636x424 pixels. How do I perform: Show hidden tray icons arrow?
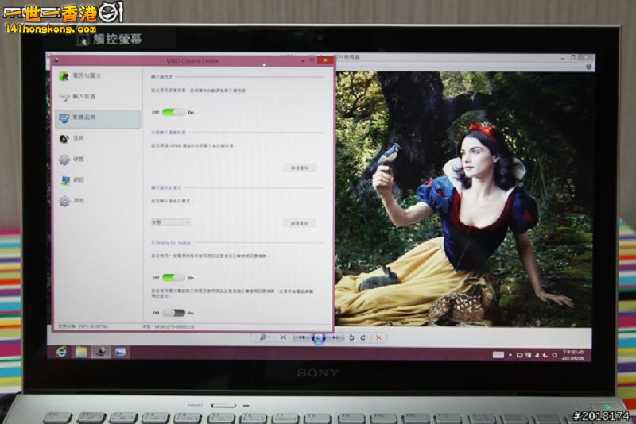(510, 355)
